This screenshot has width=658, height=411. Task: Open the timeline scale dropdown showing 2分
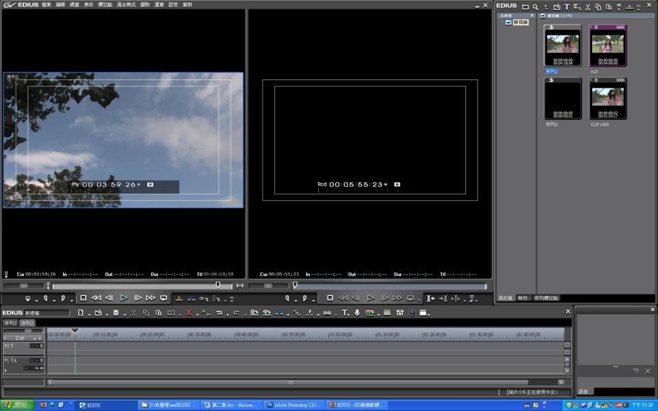(x=21, y=338)
